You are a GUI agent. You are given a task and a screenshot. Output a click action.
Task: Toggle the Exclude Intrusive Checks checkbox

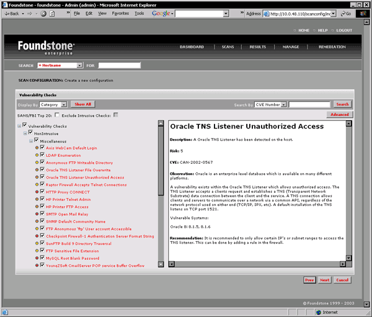pyautogui.click(x=116, y=115)
